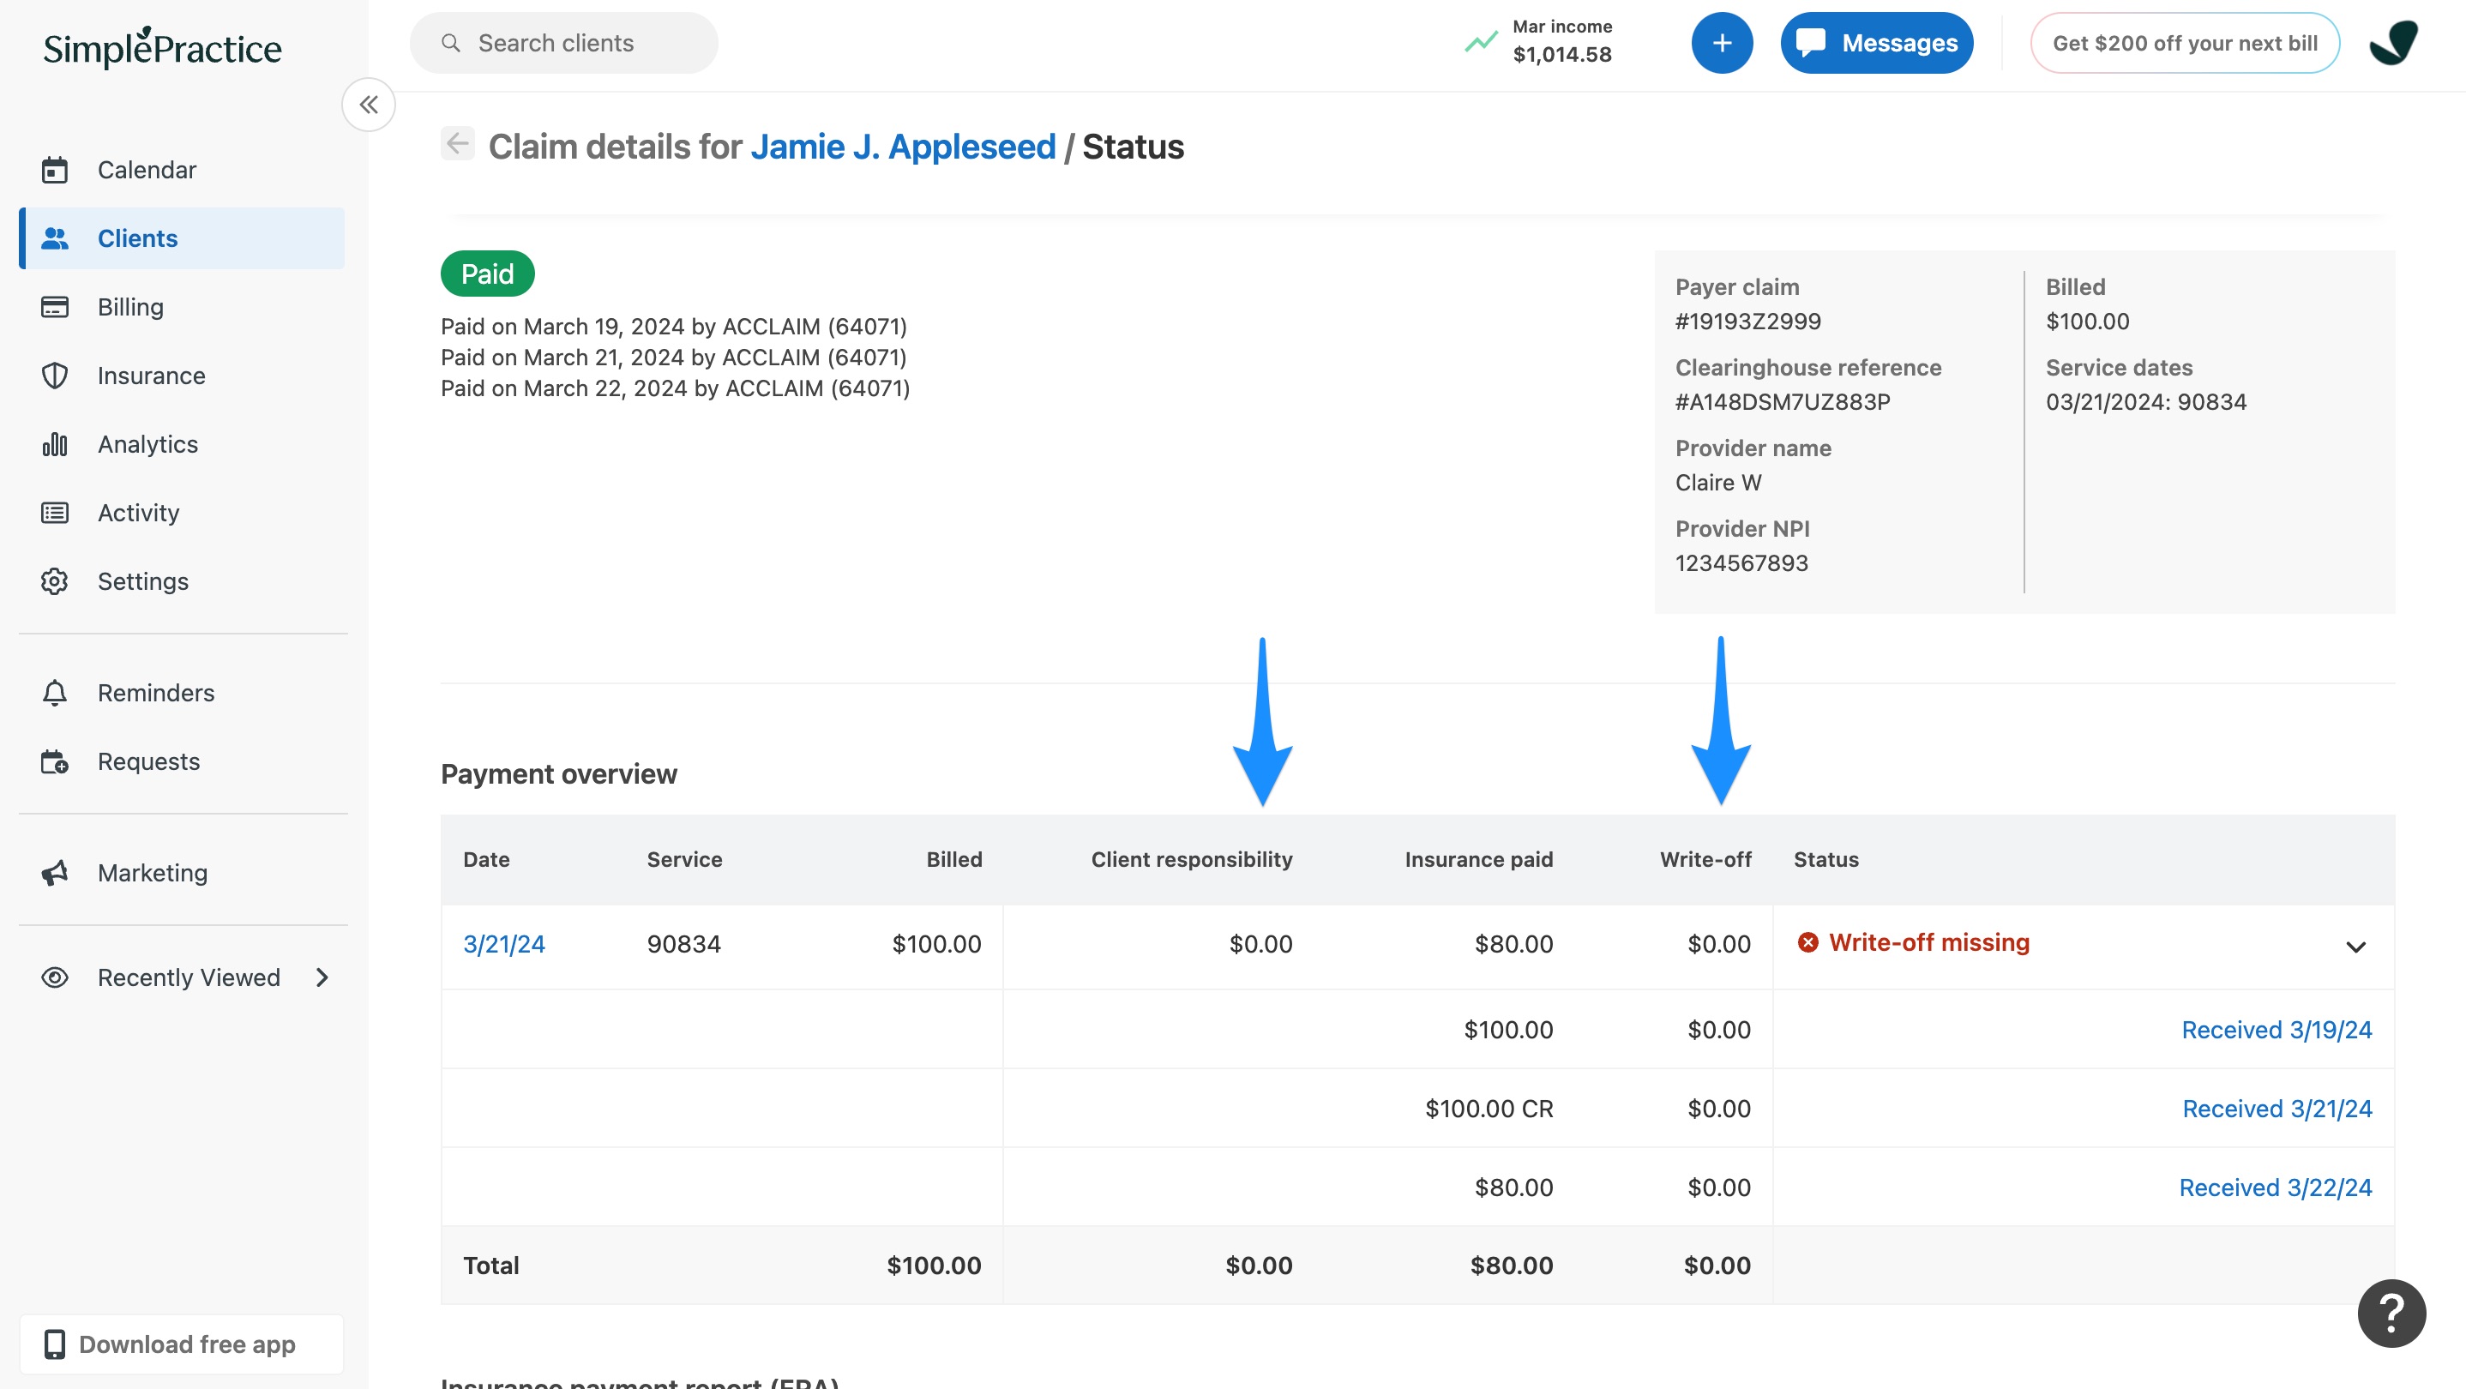Screen dimensions: 2466x1389
Task: Open Reminders in the sidebar
Action: (x=182, y=692)
